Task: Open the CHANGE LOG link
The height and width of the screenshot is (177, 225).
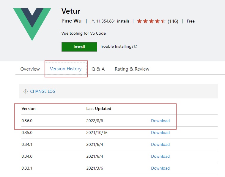Action: (x=43, y=92)
